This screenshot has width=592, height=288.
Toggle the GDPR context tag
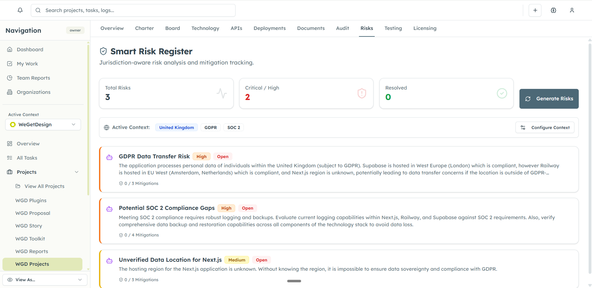[x=211, y=127]
